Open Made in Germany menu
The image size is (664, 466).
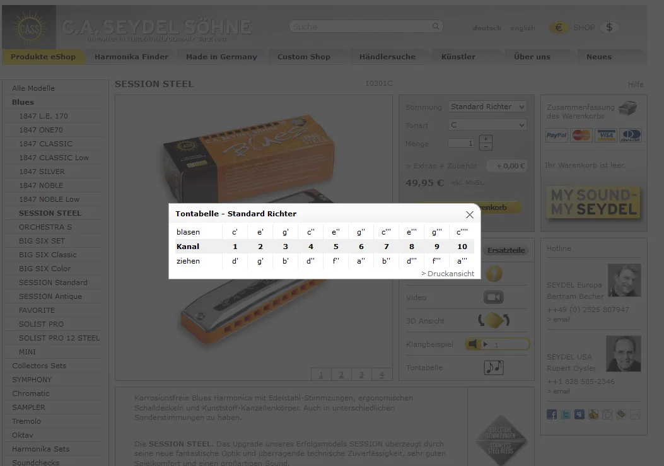pyautogui.click(x=221, y=57)
